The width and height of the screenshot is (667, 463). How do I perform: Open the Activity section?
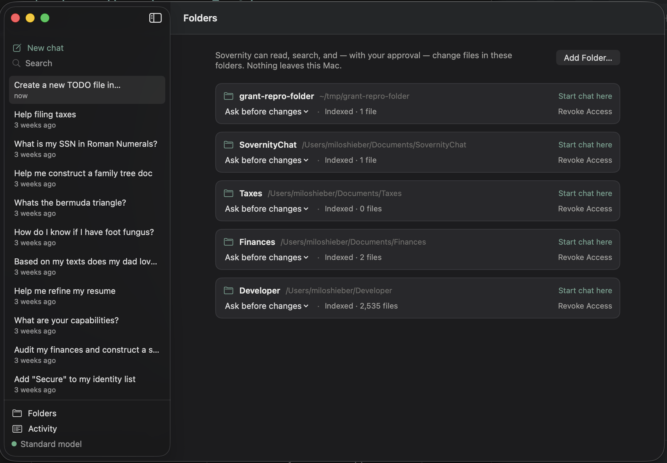(35, 429)
